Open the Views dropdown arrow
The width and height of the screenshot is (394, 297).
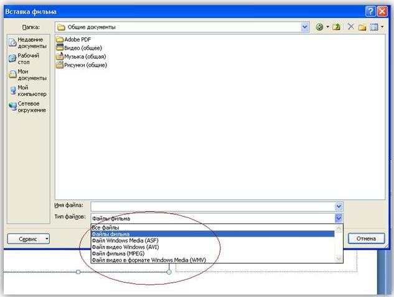pos(382,27)
